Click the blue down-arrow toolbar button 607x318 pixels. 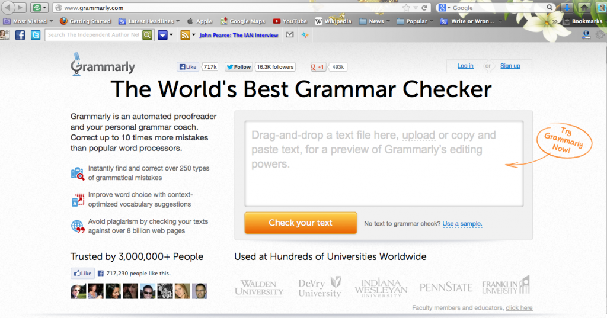tap(162, 35)
